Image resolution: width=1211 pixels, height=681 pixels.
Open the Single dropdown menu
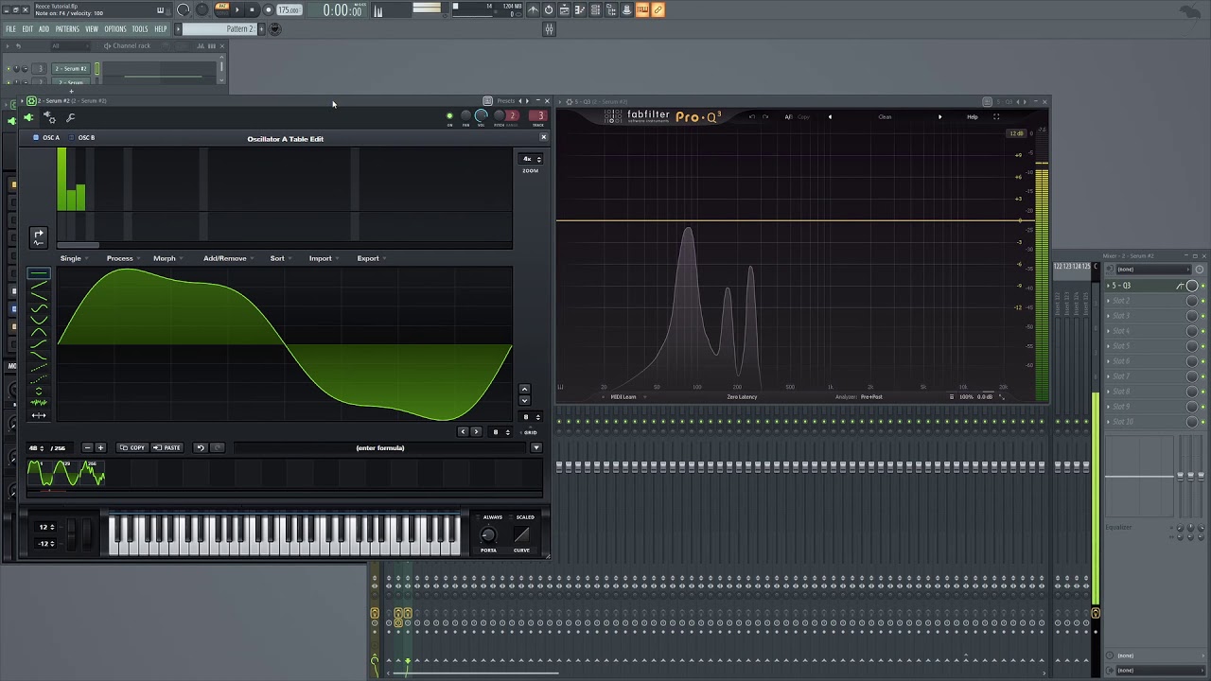[74, 258]
